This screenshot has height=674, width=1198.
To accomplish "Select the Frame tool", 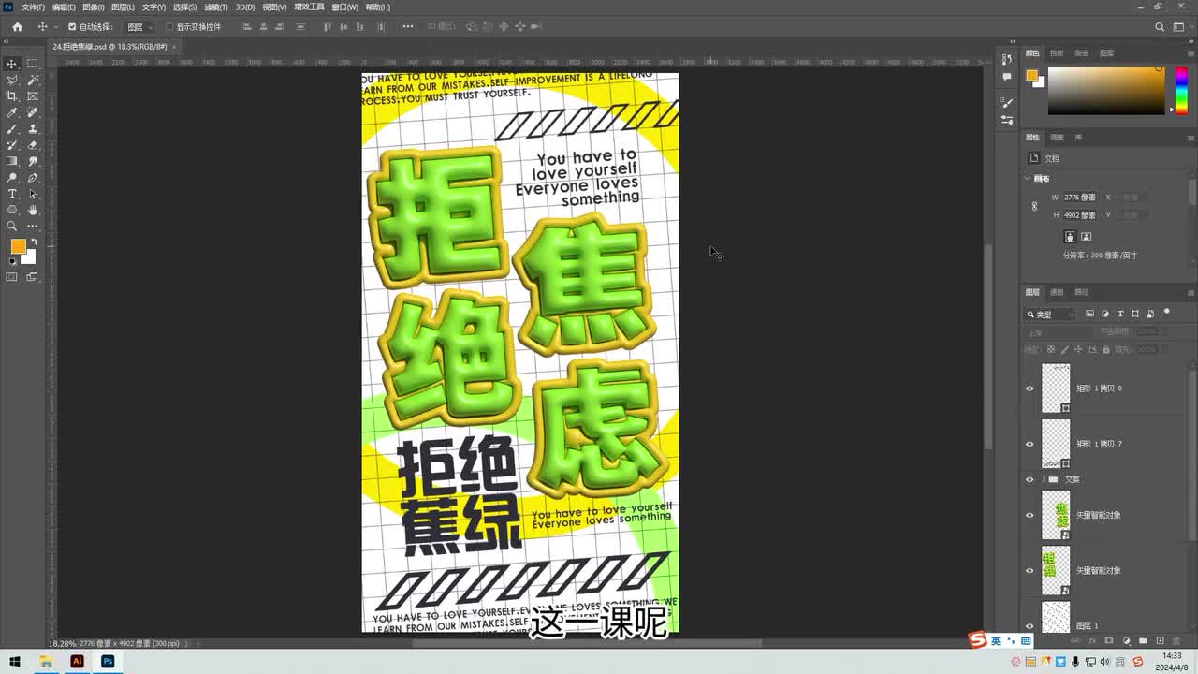I will point(33,96).
